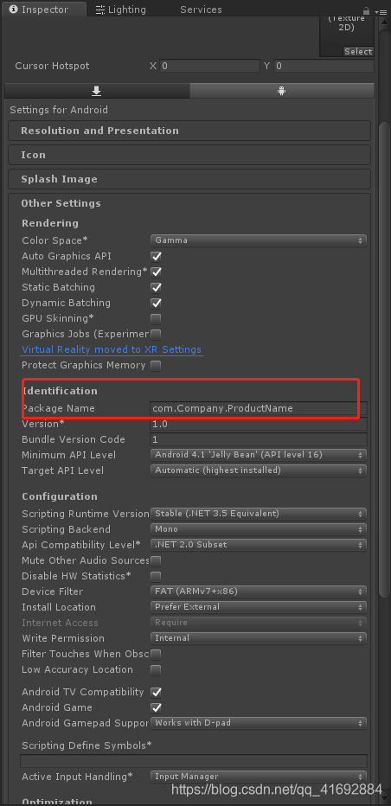Open the Scripting Backend Mono dropdown
Screen dimensions: 391x806
259,529
